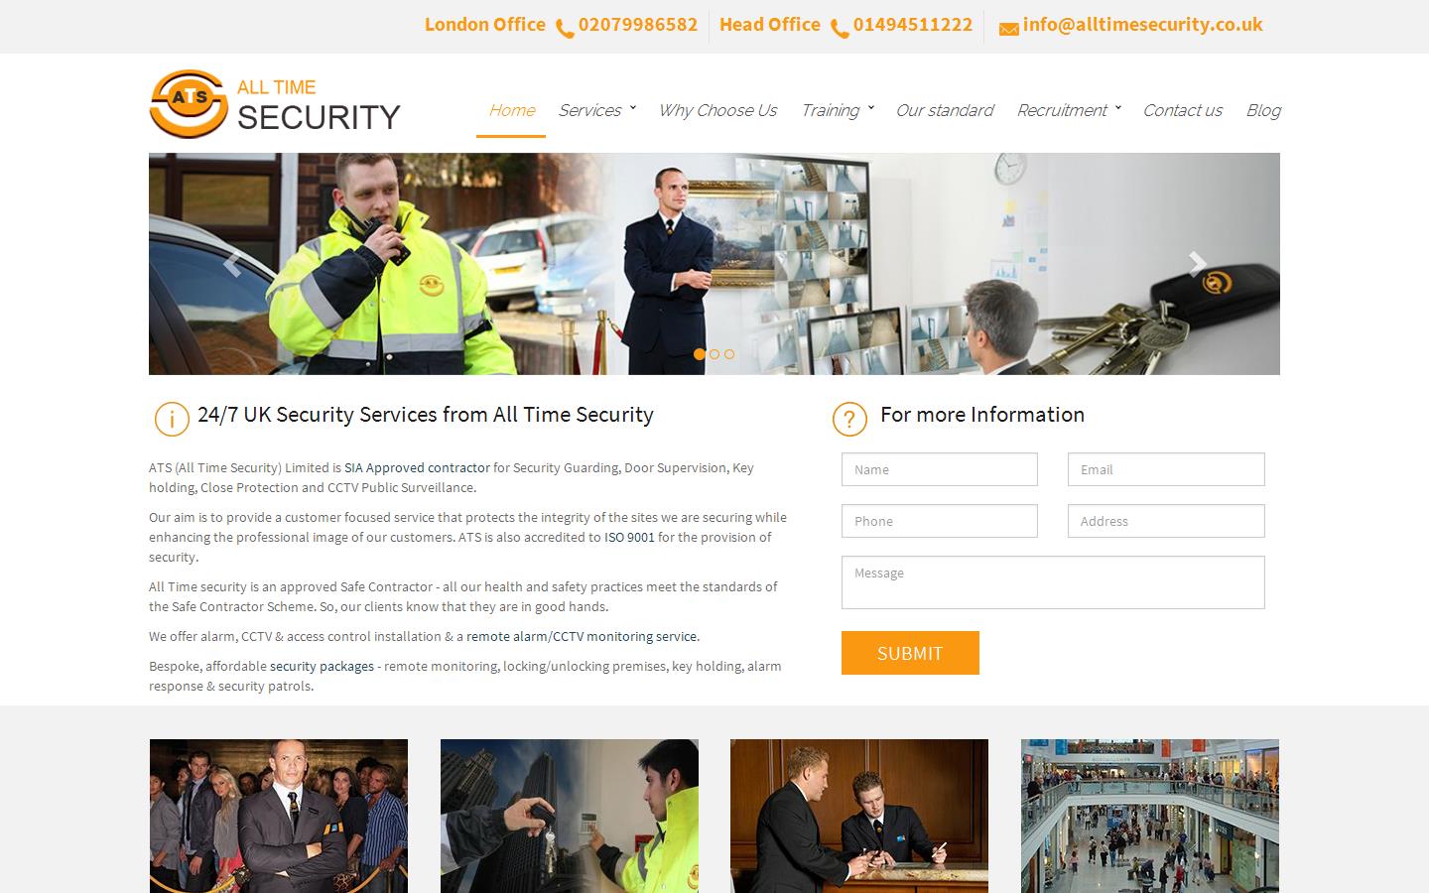Click the London Office phone icon
The image size is (1429, 893).
pyautogui.click(x=565, y=29)
